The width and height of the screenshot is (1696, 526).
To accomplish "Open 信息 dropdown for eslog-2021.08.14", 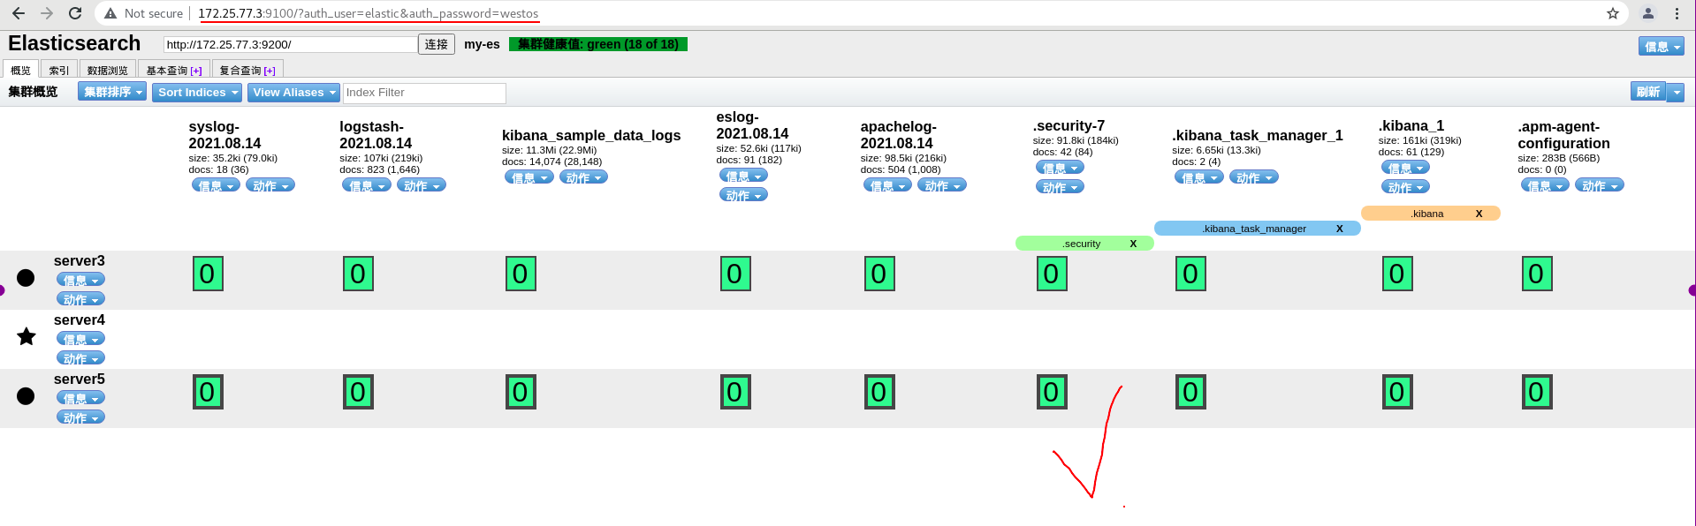I will point(743,176).
